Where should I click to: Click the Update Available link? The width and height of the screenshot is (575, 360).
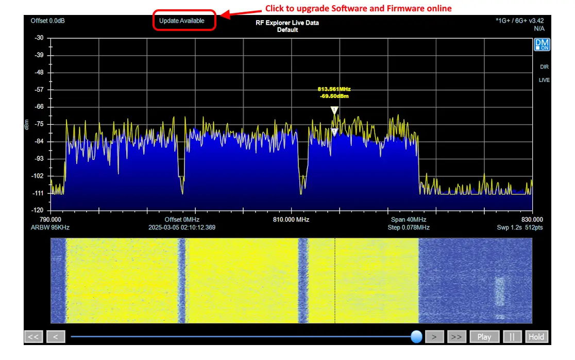(182, 21)
